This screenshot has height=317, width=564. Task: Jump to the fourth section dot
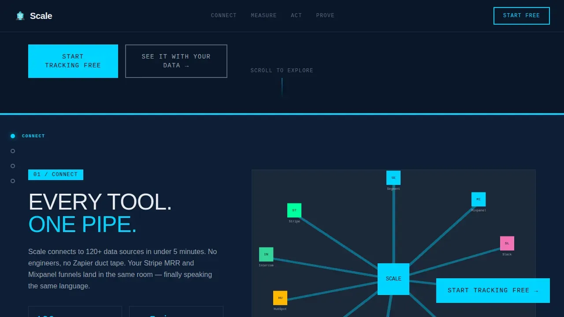coord(13,181)
